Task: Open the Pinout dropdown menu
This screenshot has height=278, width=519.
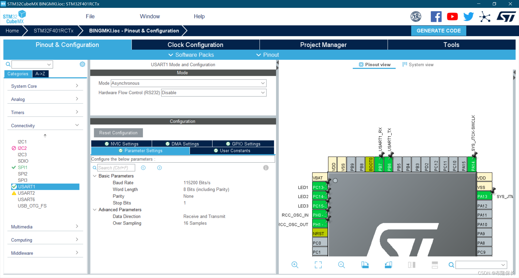Action: (x=267, y=55)
